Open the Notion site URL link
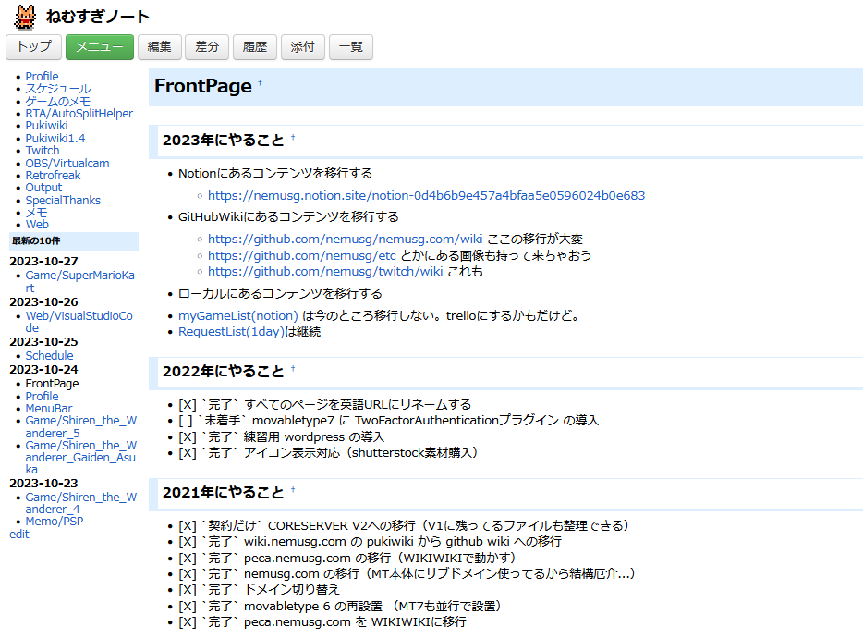The height and width of the screenshot is (639, 863). point(426,195)
